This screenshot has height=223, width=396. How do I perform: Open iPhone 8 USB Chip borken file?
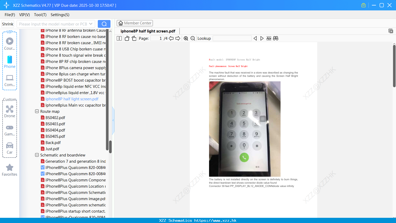point(73,49)
